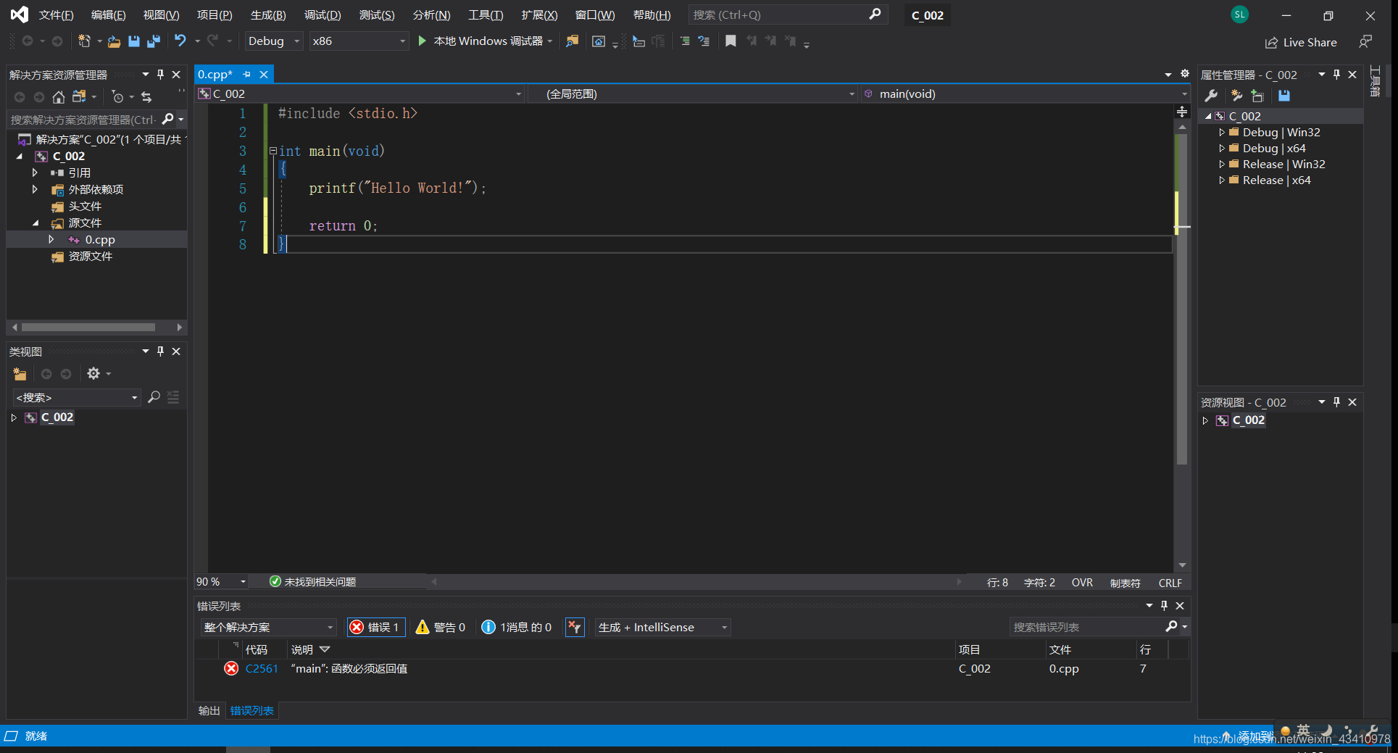Viewport: 1398px width, 753px height.
Task: Toggle auto-hide pin of Solution Explorer panel
Action: pyautogui.click(x=161, y=75)
